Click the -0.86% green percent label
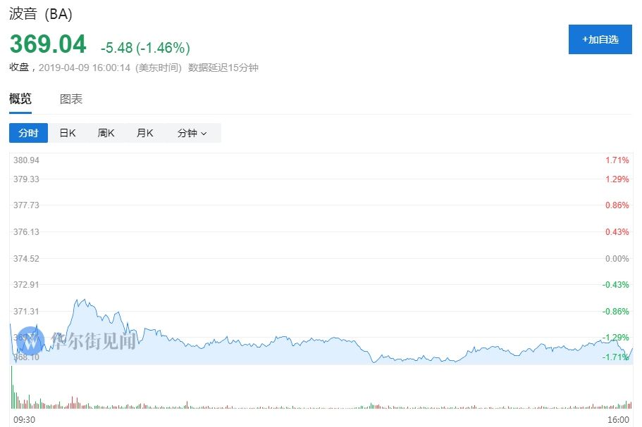 [615, 312]
